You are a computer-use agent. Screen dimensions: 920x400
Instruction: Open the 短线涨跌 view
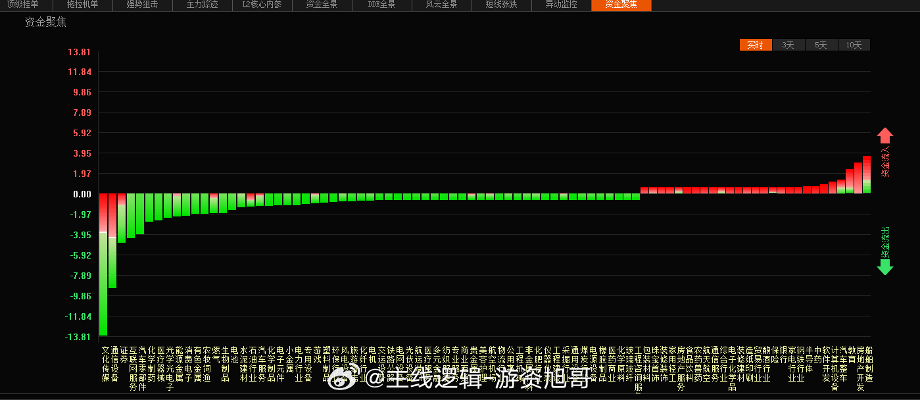click(x=501, y=5)
